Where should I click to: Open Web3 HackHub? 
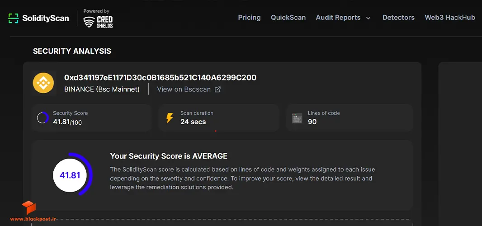click(x=450, y=18)
